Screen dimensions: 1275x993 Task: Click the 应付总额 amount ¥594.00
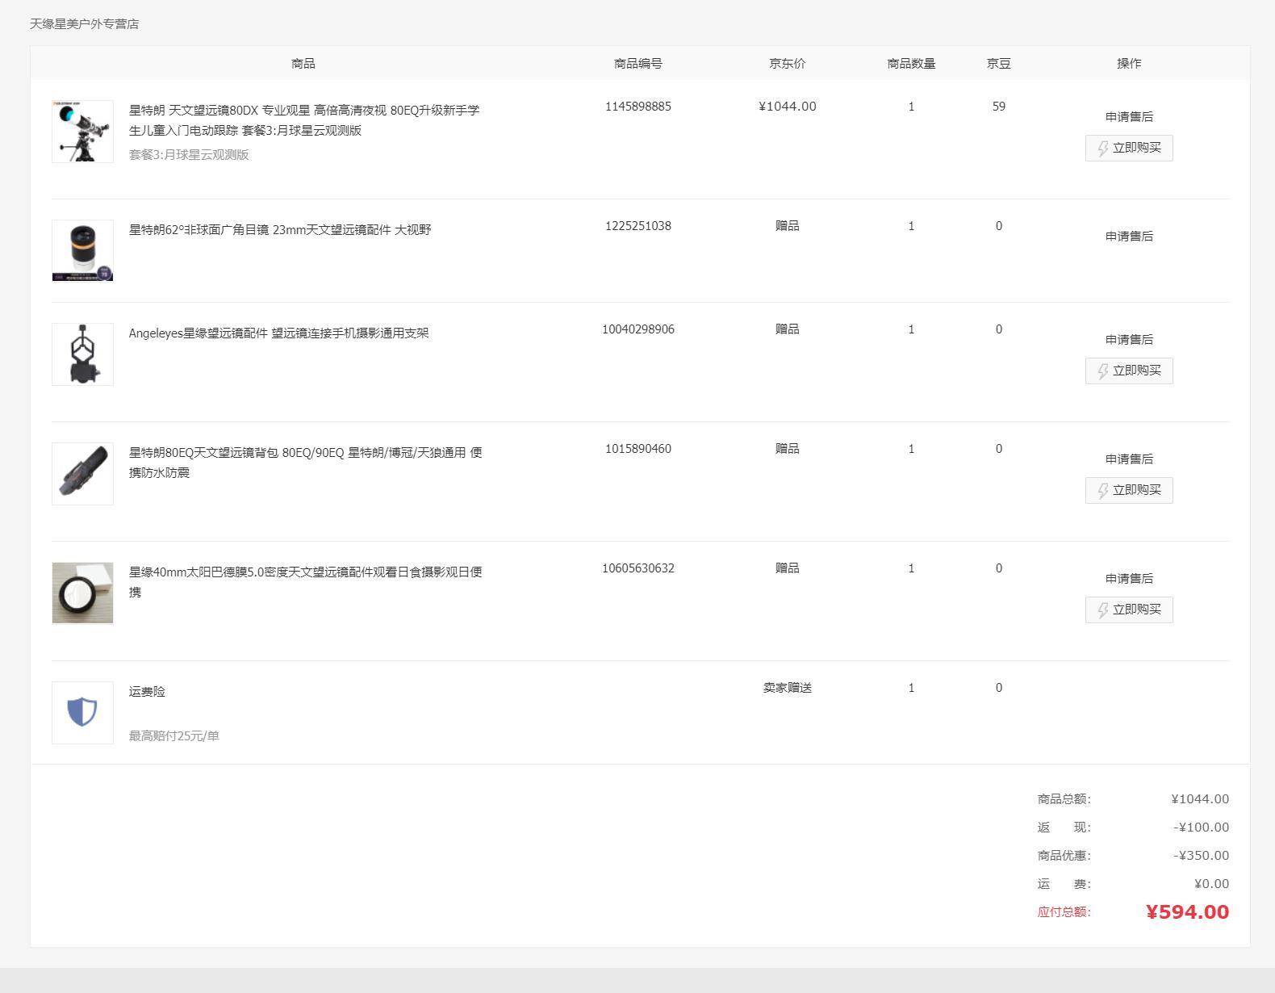1188,912
